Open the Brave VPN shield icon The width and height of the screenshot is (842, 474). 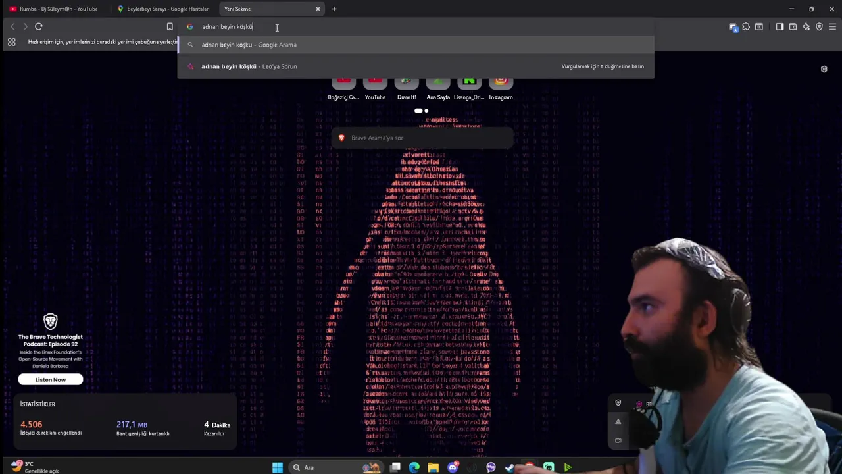[819, 27]
